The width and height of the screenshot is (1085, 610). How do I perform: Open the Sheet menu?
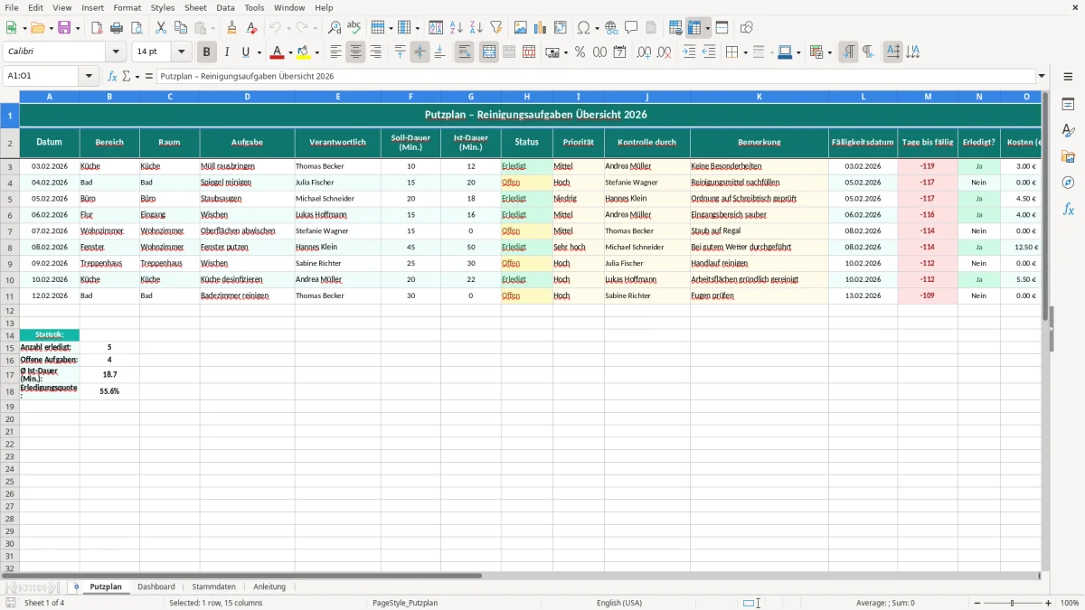pyautogui.click(x=195, y=7)
